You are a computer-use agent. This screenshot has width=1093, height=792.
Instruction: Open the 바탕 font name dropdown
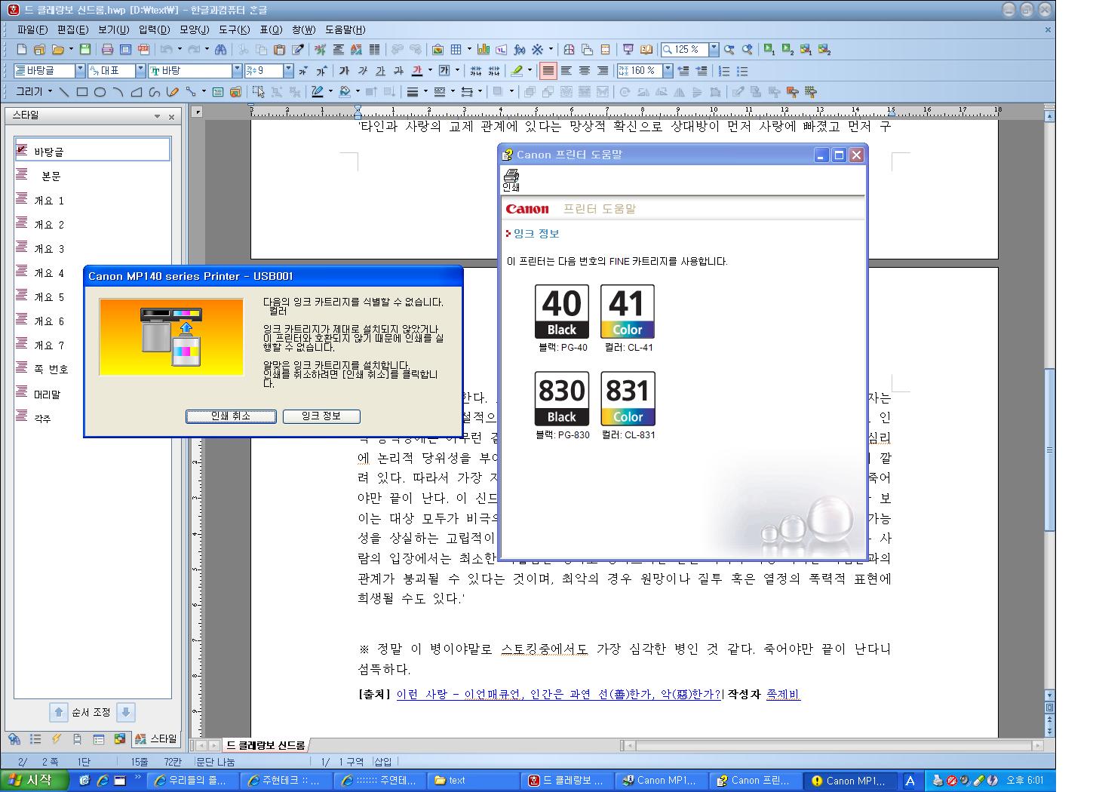pos(238,71)
